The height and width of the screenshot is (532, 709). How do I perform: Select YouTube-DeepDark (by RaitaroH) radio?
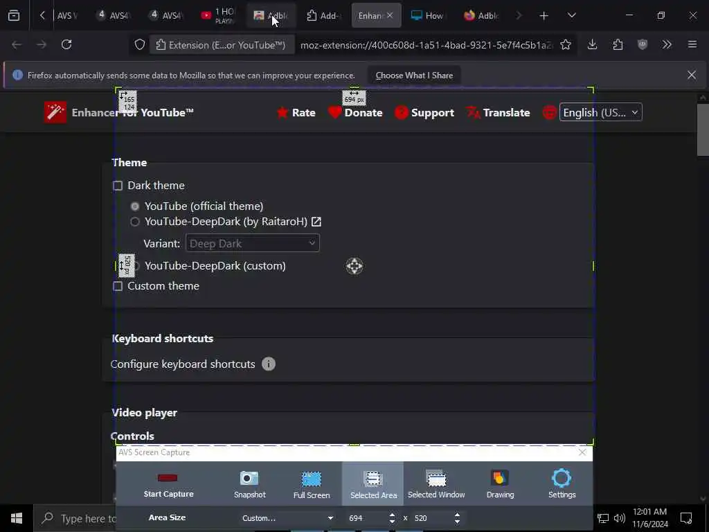pos(135,222)
